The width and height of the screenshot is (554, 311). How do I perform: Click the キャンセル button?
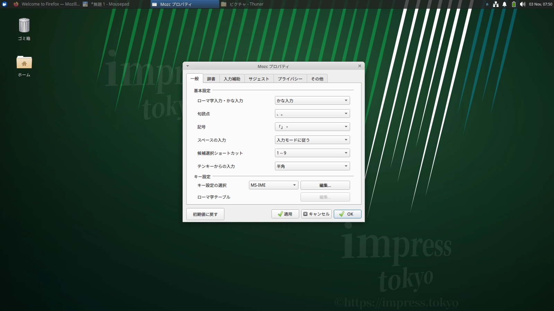click(316, 214)
